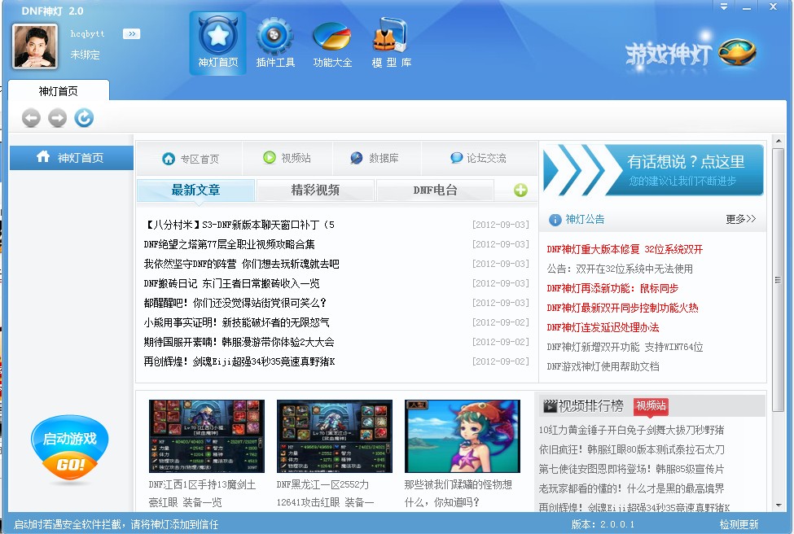
Task: Switch to the 精彩视频 tab
Action: click(316, 190)
